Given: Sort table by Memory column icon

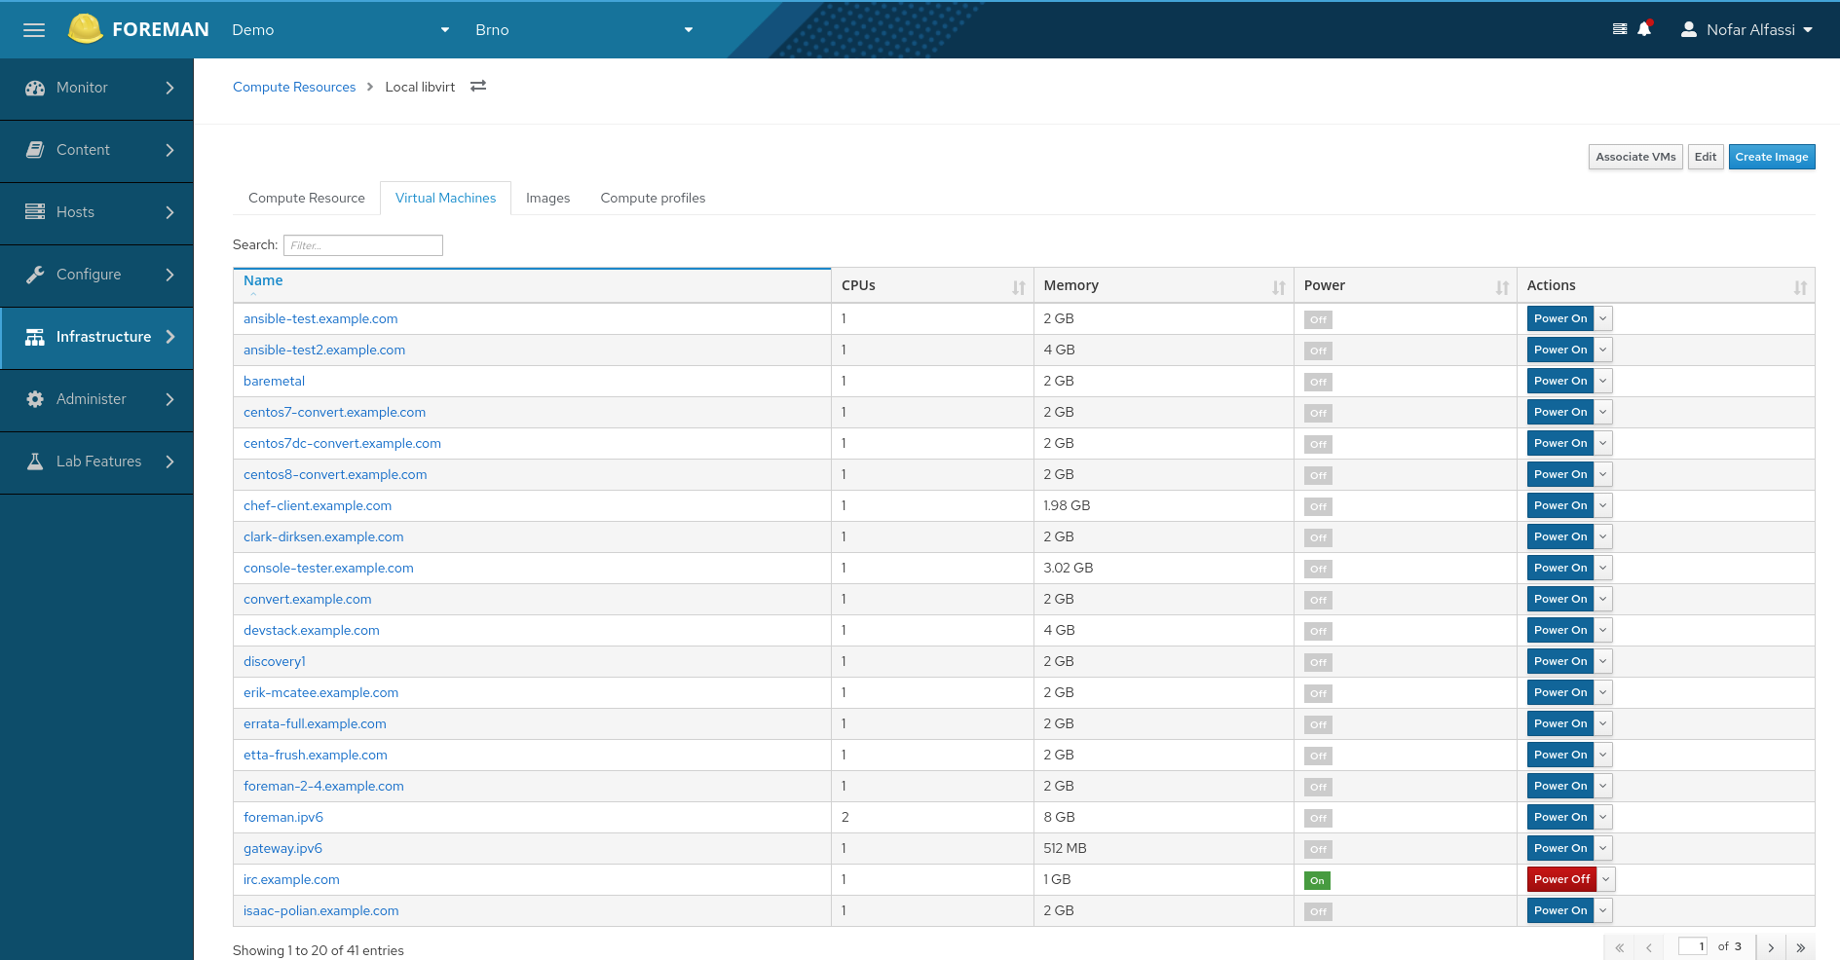Looking at the screenshot, I should pyautogui.click(x=1279, y=287).
